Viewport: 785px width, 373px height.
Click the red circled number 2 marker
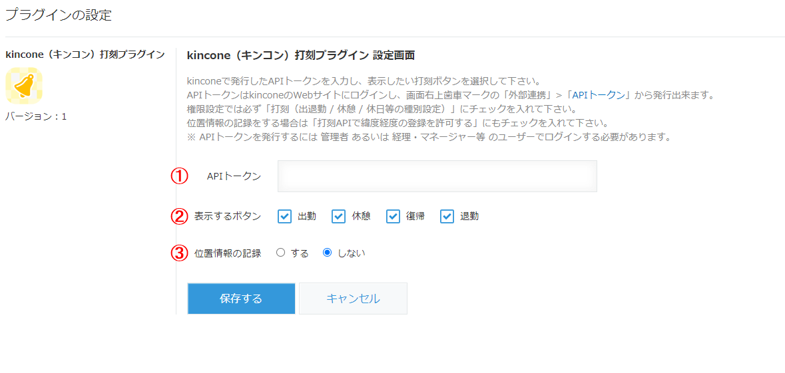click(180, 217)
